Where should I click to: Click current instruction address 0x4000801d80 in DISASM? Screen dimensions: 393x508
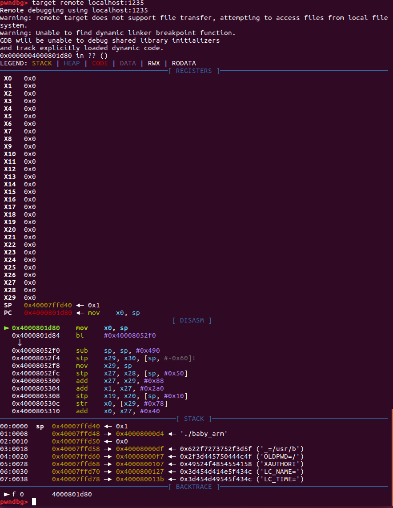click(x=36, y=328)
